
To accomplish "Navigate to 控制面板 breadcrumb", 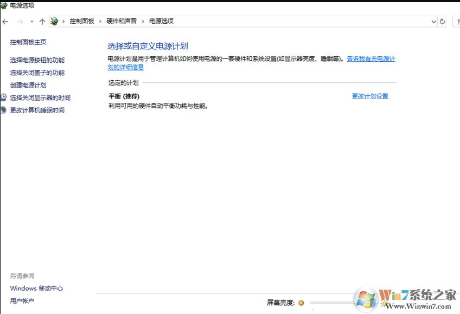I will [x=81, y=21].
